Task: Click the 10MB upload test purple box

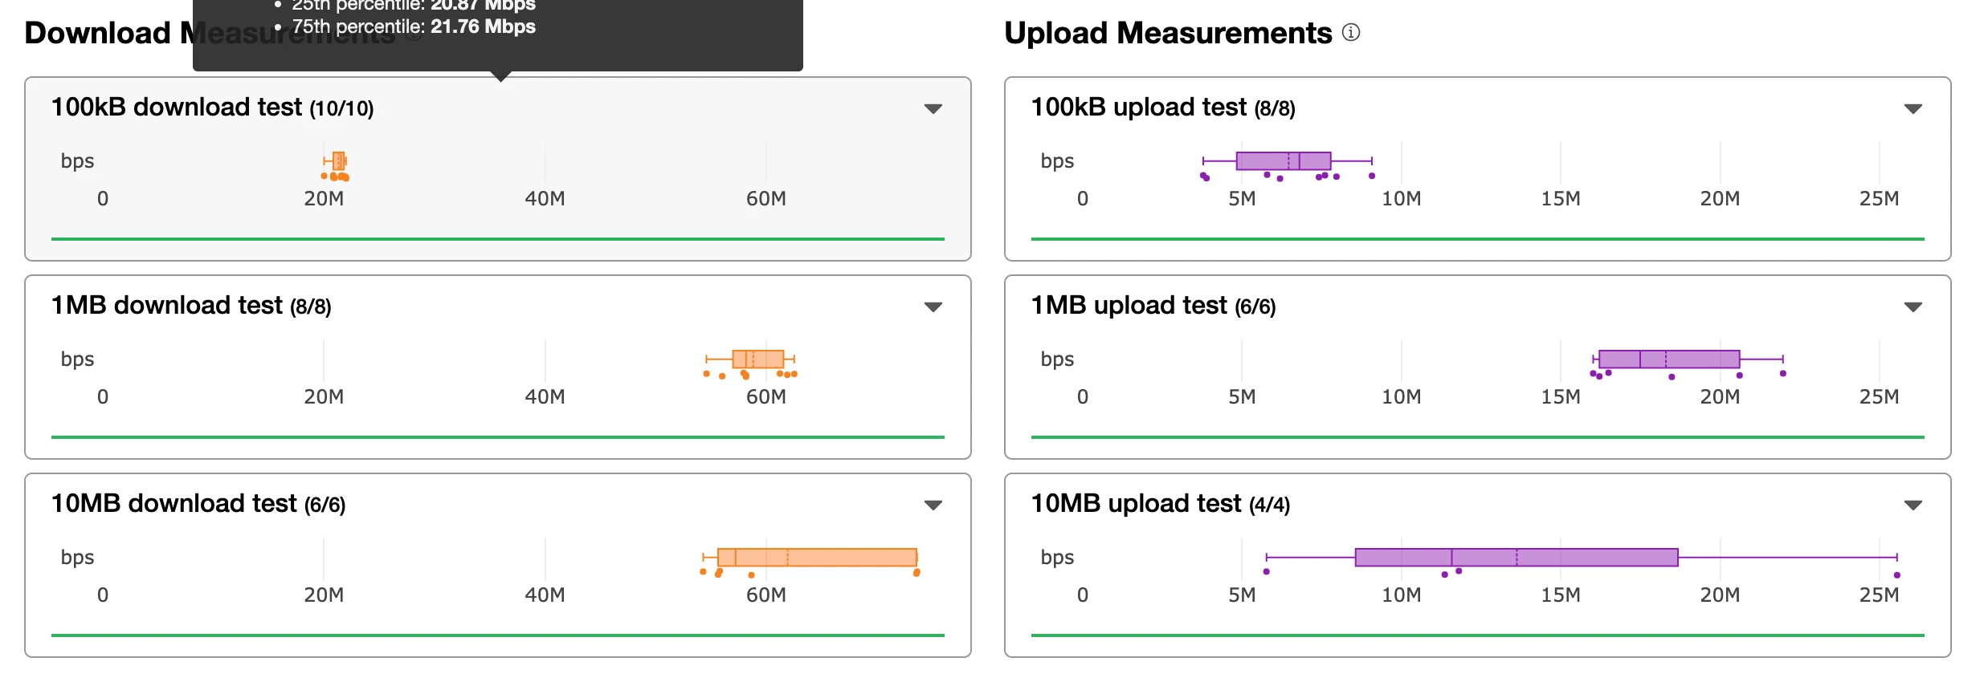Action: (x=1516, y=557)
